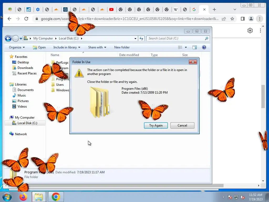Expand arrow after Local Disk (C:) breadcrumb
The image size is (269, 202).
tap(82, 38)
